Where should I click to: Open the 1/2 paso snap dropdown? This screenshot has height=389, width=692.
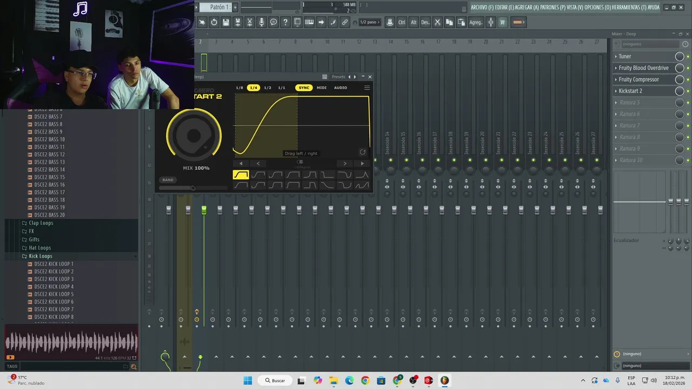[x=370, y=22]
